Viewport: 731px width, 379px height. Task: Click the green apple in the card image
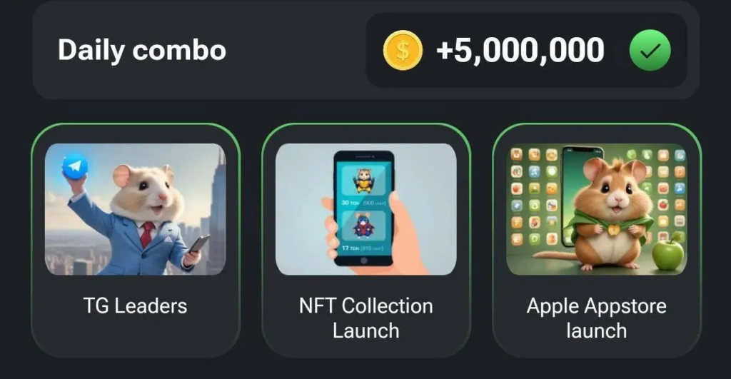tap(667, 252)
